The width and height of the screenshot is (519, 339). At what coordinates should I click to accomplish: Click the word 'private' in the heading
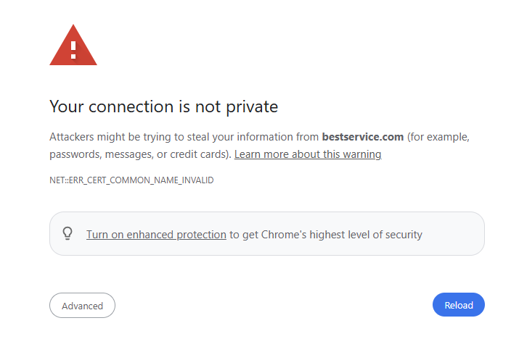pyautogui.click(x=252, y=106)
